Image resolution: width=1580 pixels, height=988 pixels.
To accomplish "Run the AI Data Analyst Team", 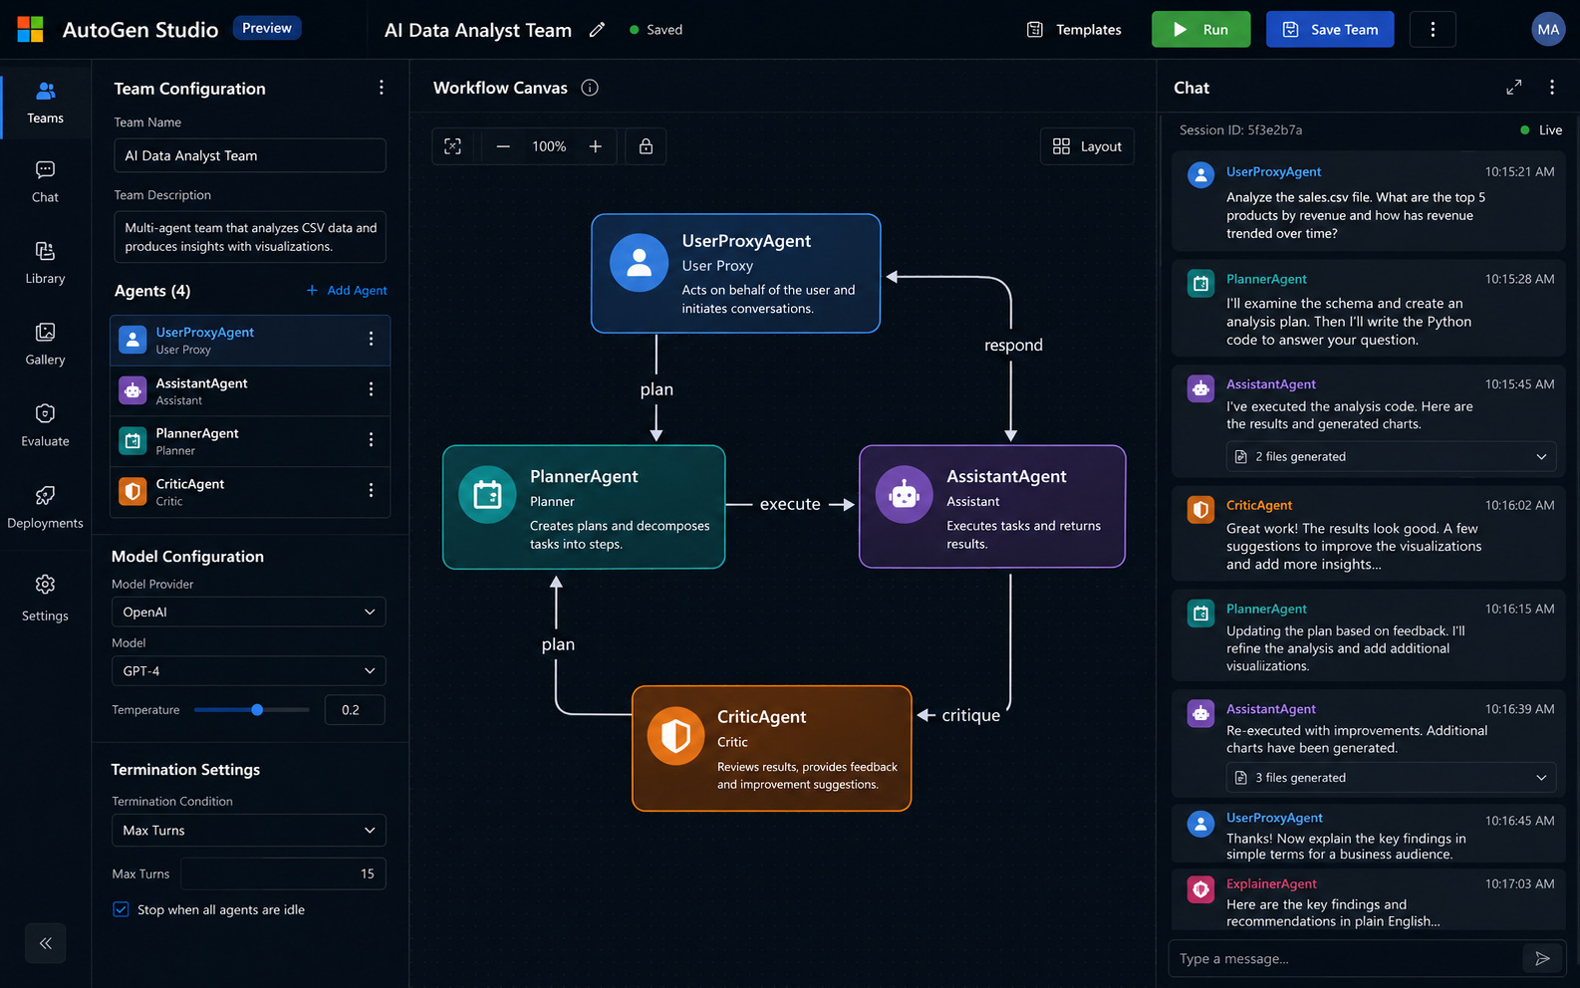I will 1200,30.
